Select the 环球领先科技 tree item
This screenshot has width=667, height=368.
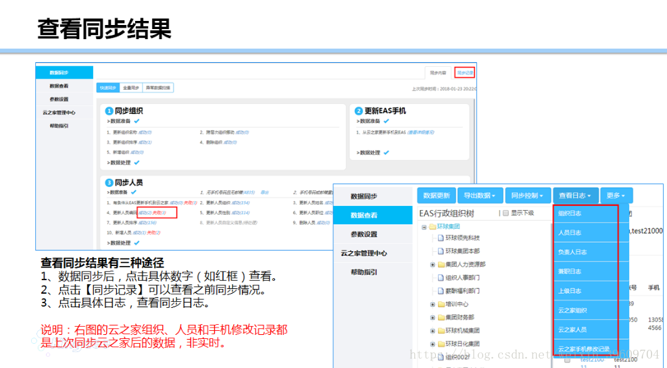tap(462, 238)
